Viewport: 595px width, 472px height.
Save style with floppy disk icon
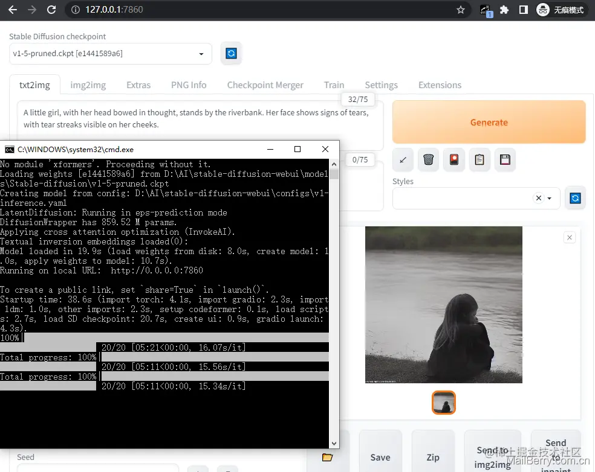coord(505,160)
